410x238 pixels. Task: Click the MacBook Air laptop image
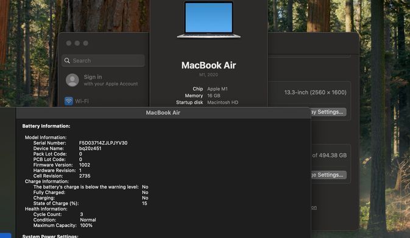coord(209,20)
